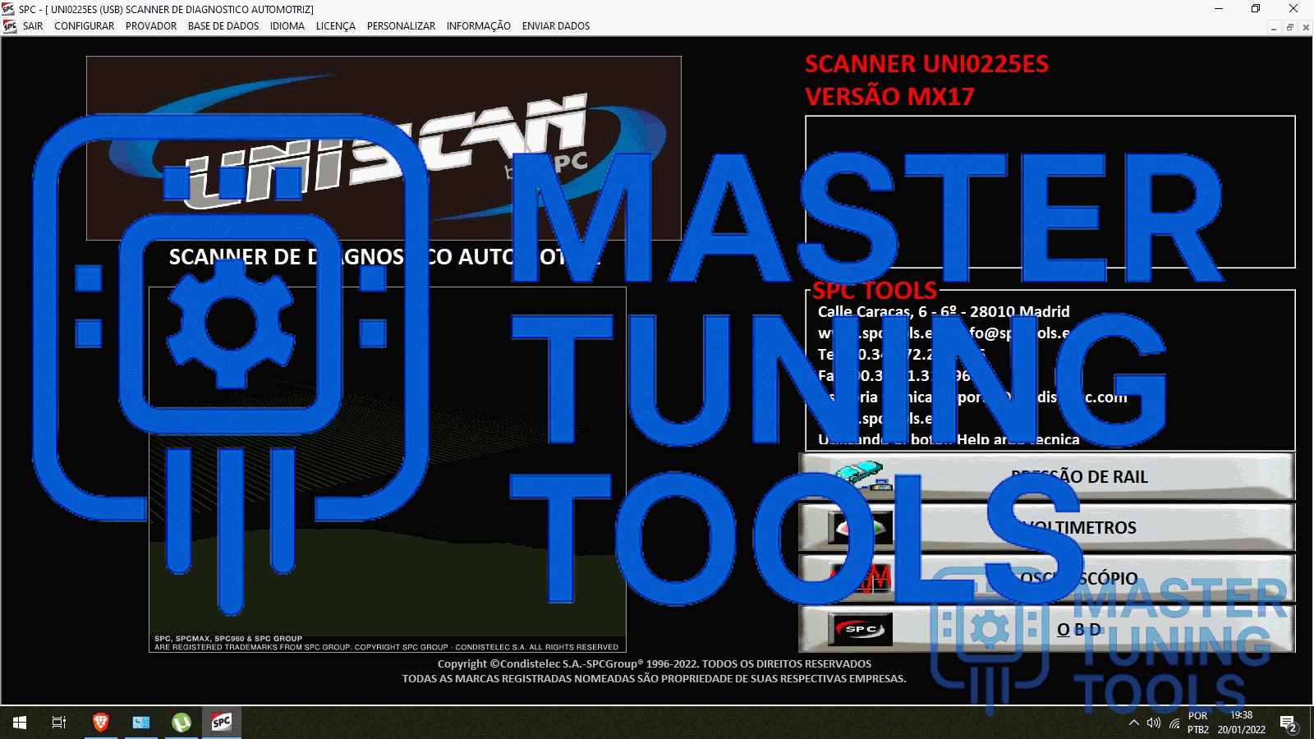Open the CONFIGURAR menu
Image resolution: width=1314 pixels, height=739 pixels.
(x=84, y=26)
